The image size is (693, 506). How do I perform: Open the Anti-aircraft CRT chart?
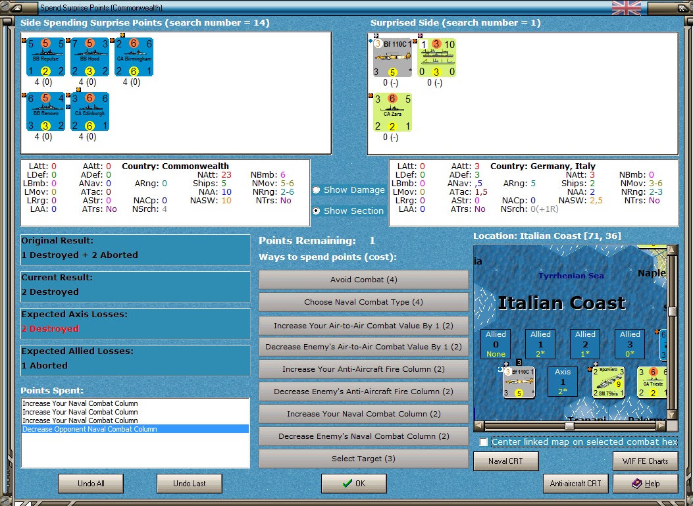coord(575,484)
